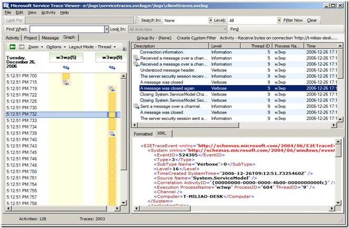Click the Filter Now button
349x228 pixels.
[x=293, y=20]
